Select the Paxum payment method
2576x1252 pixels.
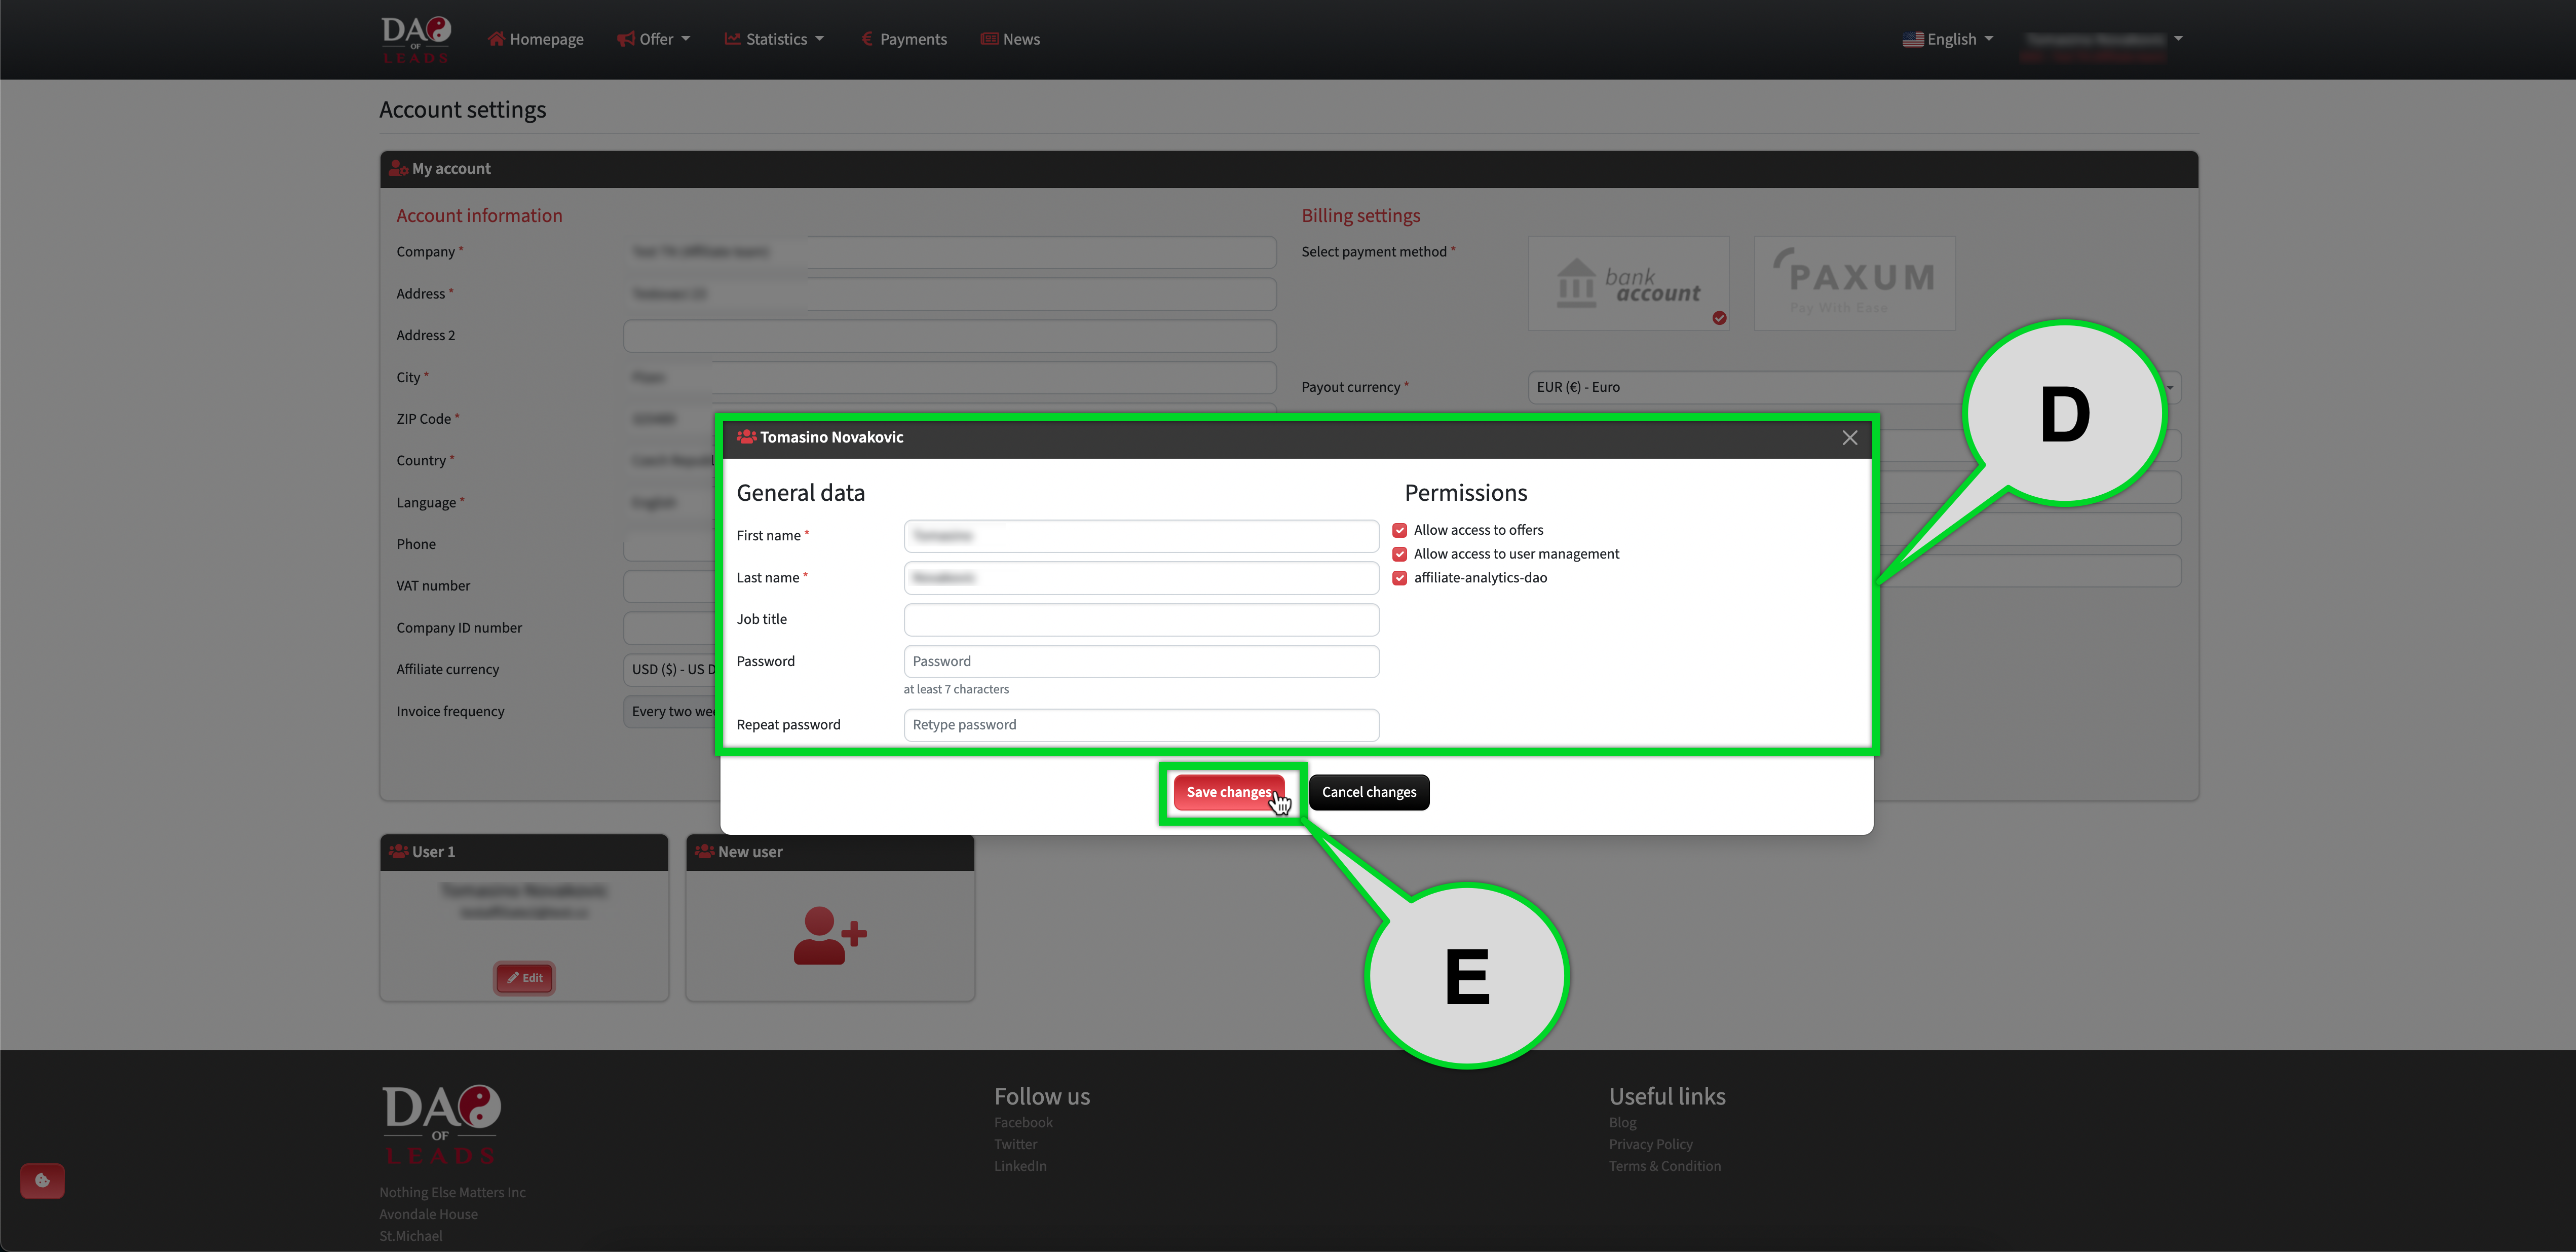[x=1854, y=284]
